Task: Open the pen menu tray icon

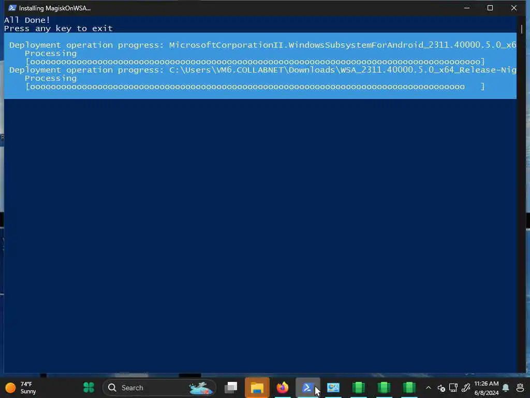Action: tap(466, 388)
